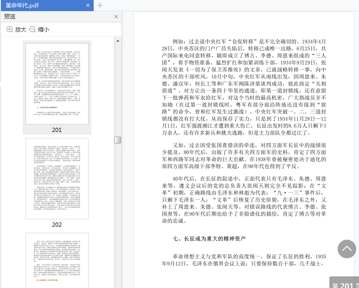The height and width of the screenshot is (288, 359).
Task: Click paragraph starting with 例如：过去说中央红军
Action: coord(244,87)
